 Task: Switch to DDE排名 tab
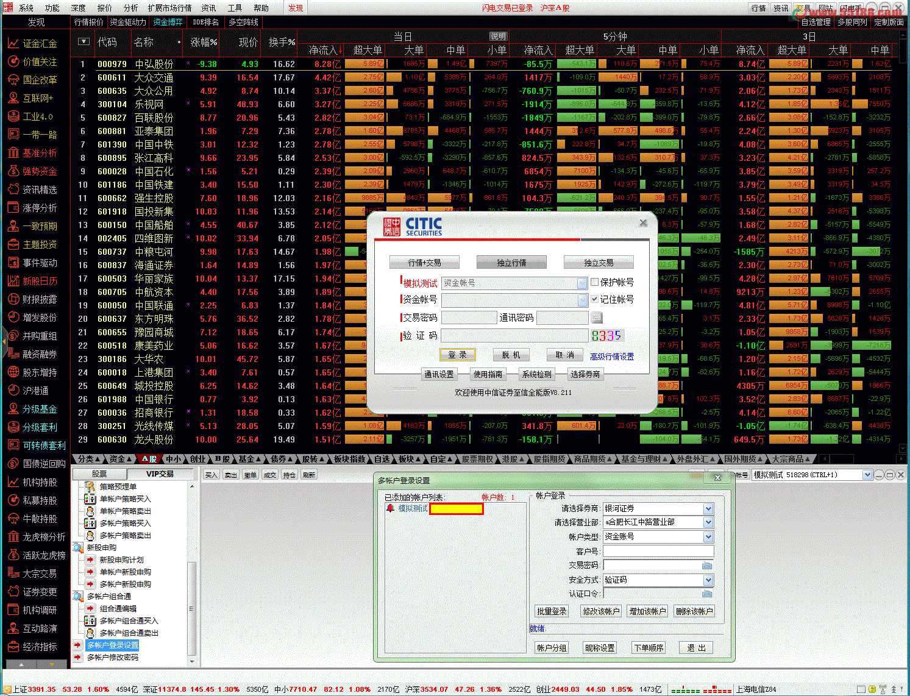(x=205, y=22)
